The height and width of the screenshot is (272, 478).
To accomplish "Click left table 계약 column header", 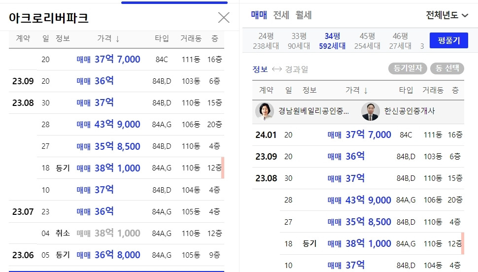I will point(23,38).
